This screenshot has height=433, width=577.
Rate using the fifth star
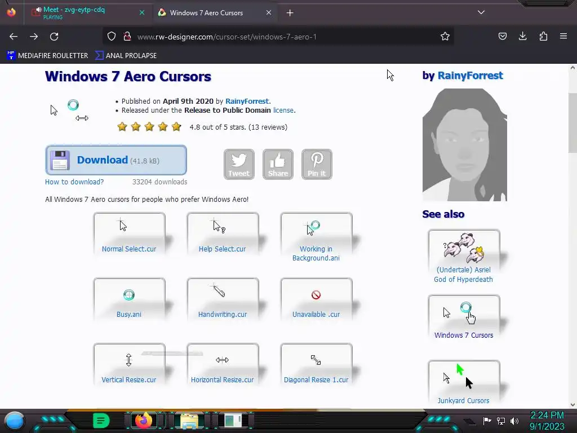(x=176, y=127)
